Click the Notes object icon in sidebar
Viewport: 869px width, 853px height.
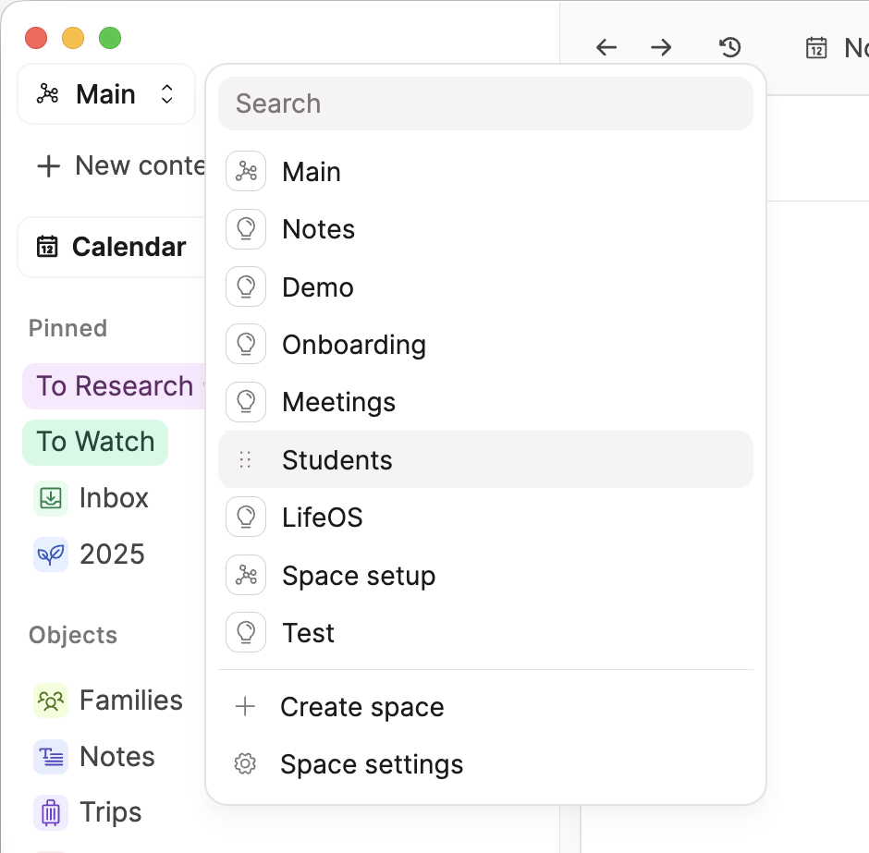(x=51, y=757)
